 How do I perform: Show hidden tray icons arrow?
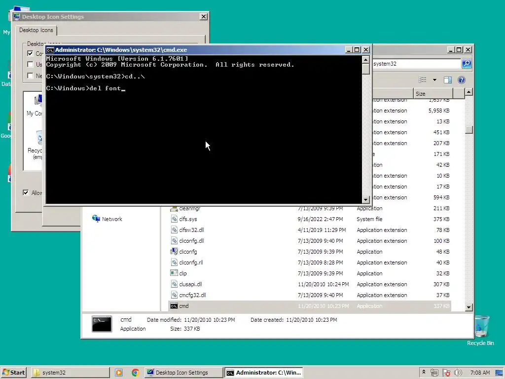pos(424,372)
